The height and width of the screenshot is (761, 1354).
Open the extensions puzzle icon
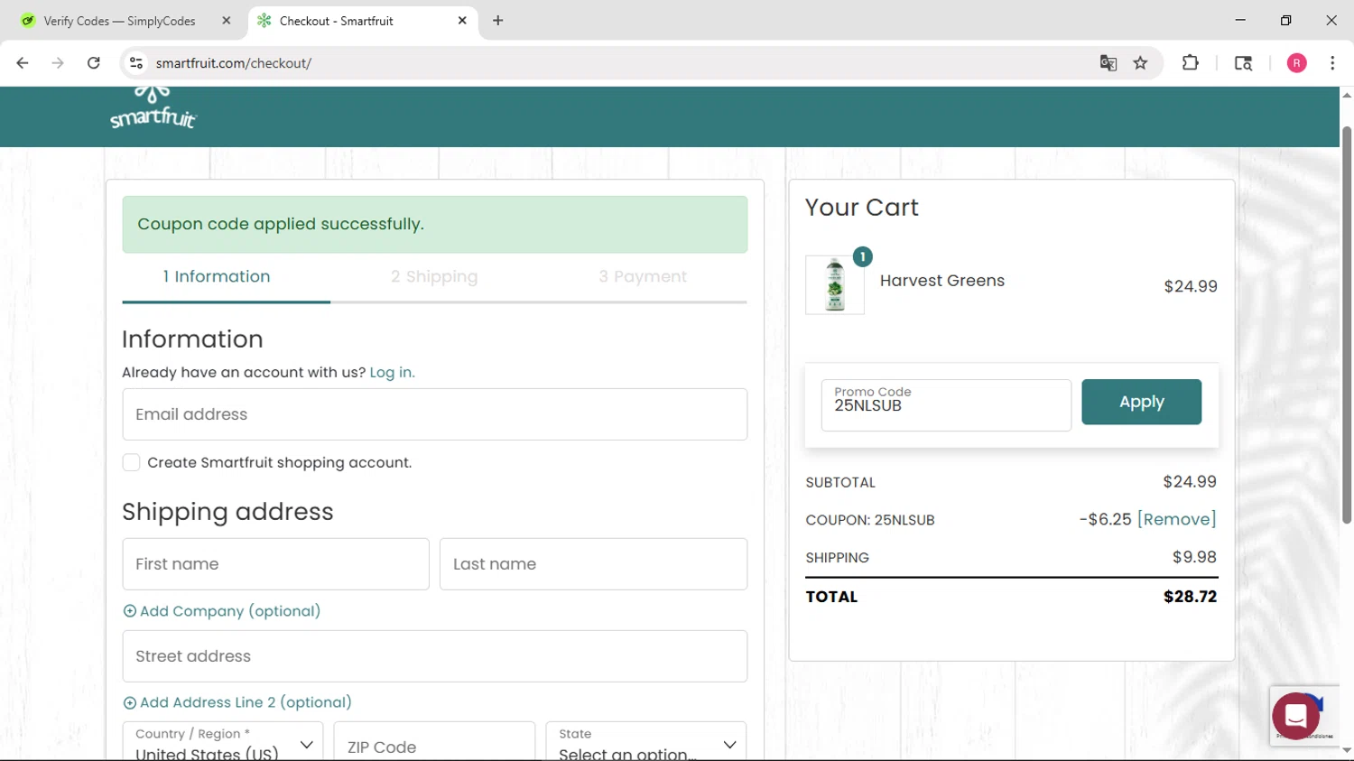click(1191, 63)
